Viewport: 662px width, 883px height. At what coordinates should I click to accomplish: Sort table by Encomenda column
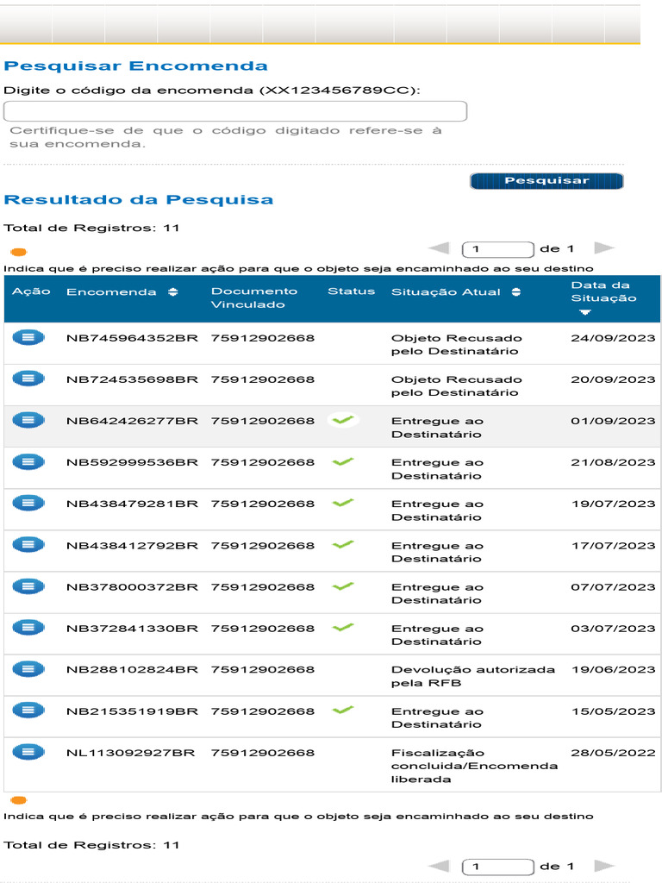173,292
